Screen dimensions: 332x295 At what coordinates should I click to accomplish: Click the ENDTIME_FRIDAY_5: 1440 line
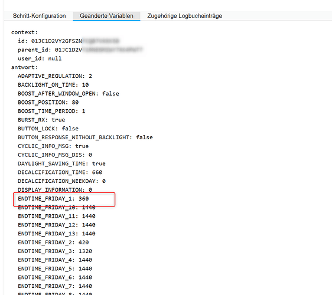55,269
